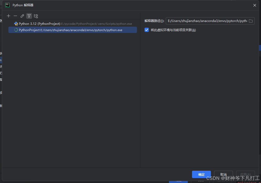Screen dimensions: 261x183
Task: Open folder browser for the interpreter path
Action: pos(251,21)
